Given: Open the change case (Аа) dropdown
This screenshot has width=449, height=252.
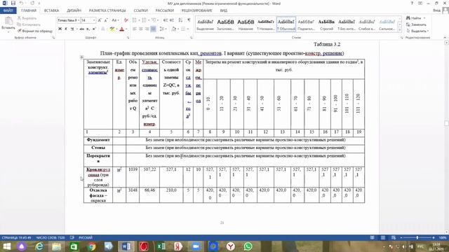Looking at the screenshot, I should [x=115, y=20].
